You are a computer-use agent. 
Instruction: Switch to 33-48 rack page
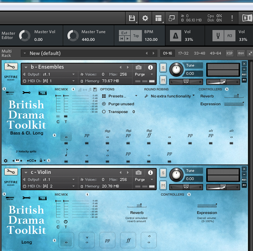(199, 53)
